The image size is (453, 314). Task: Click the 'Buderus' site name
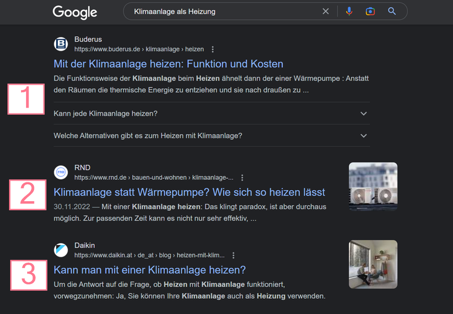(x=88, y=39)
